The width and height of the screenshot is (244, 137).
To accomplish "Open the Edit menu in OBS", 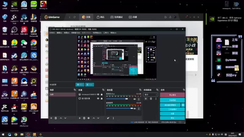I will (x=59, y=33).
